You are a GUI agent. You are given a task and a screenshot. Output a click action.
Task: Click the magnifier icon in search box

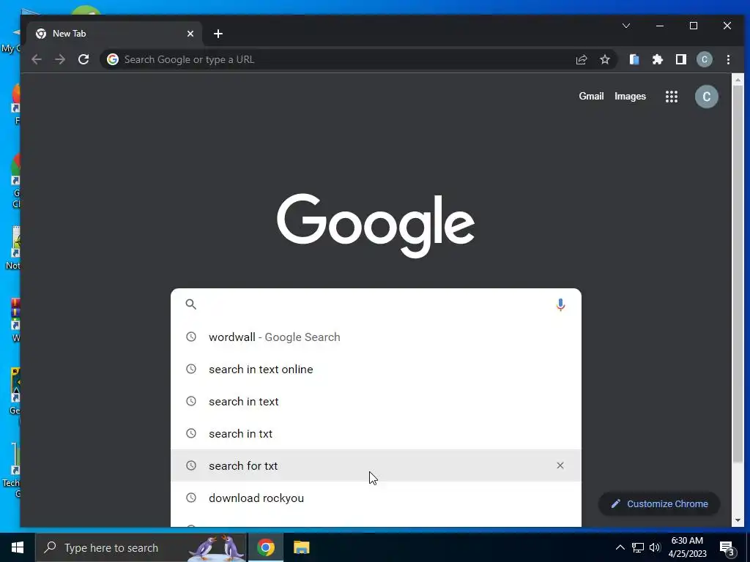[x=191, y=304]
